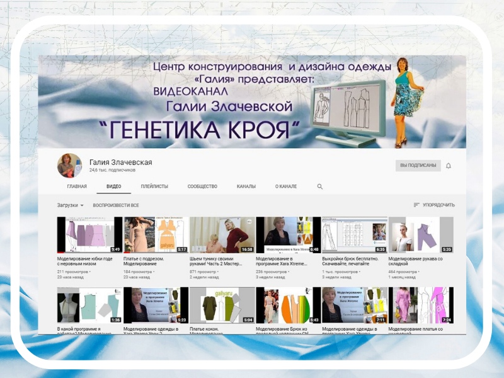Play the 9:49 skirt pattern video thumbnail
This screenshot has height=378, width=504.
pyautogui.click(x=89, y=234)
